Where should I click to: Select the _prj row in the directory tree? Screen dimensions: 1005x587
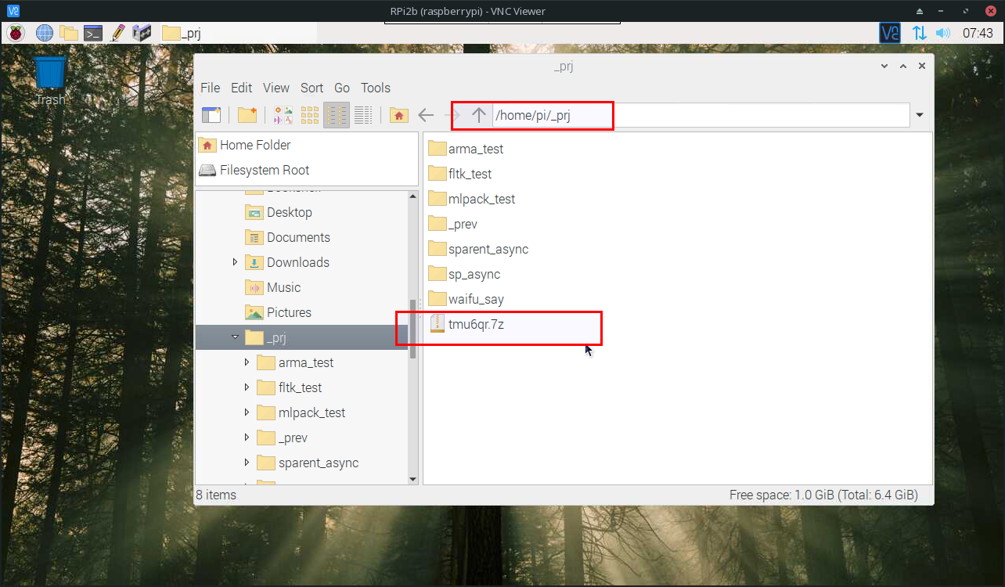[x=301, y=337]
